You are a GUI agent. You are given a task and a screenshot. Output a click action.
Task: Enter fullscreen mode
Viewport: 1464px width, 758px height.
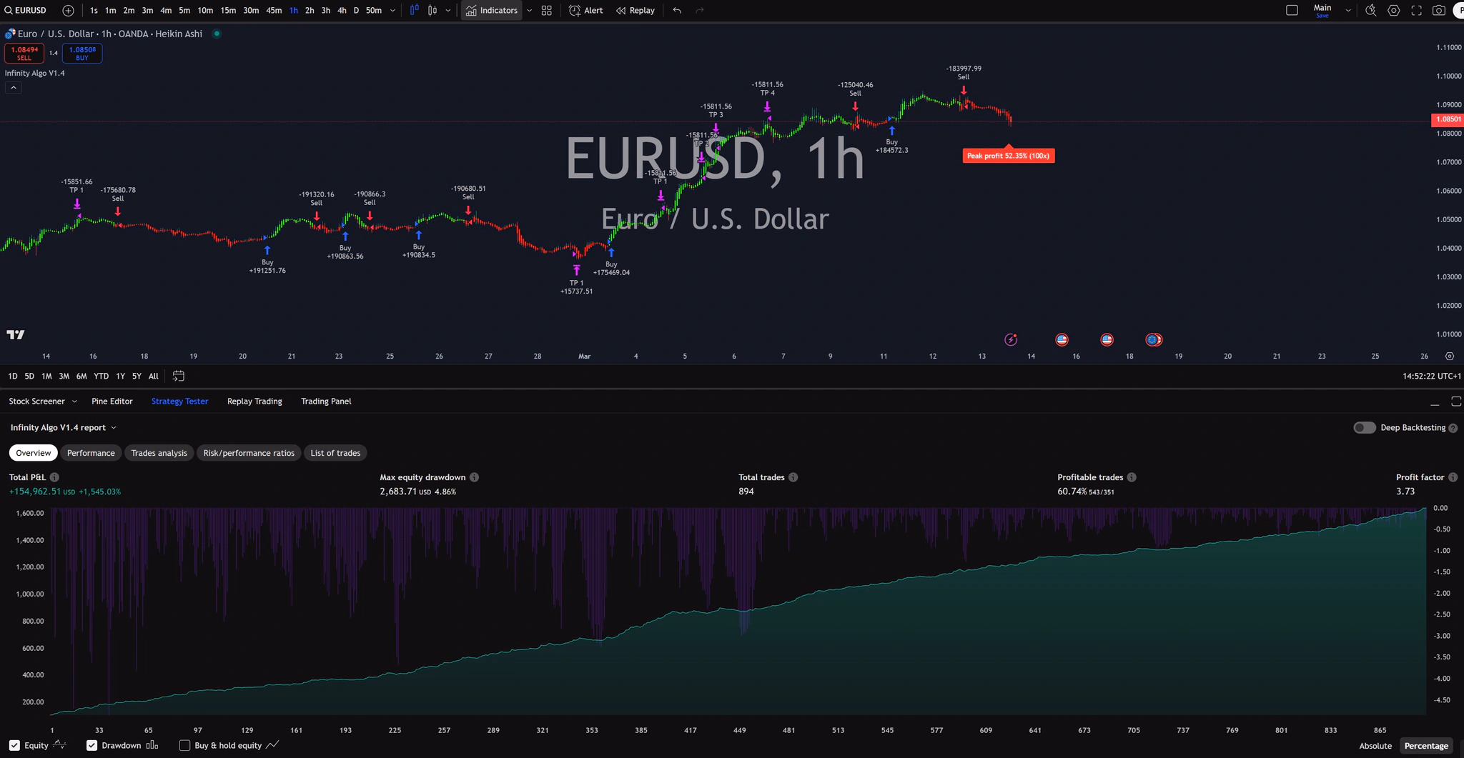click(x=1417, y=10)
